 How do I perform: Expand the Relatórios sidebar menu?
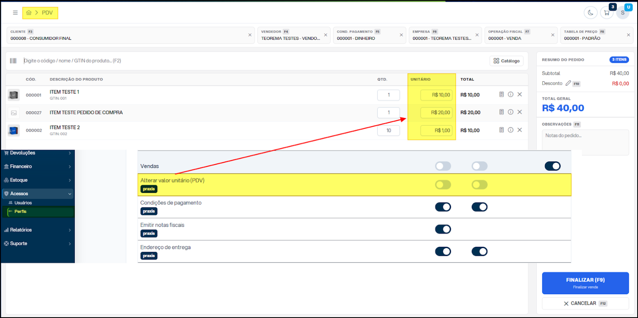(x=38, y=230)
